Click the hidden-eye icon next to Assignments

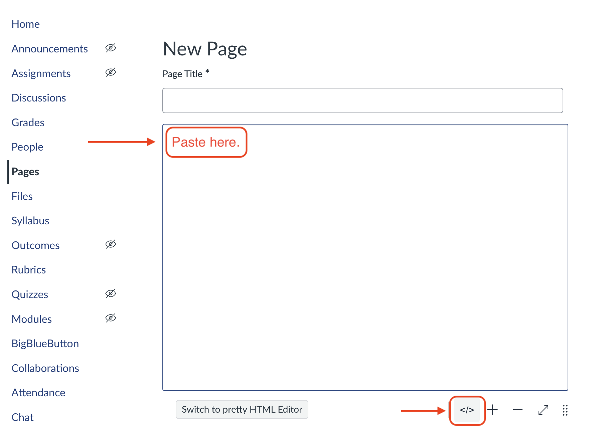pyautogui.click(x=111, y=72)
